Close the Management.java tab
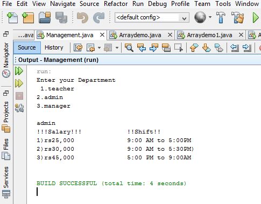 click(x=102, y=35)
